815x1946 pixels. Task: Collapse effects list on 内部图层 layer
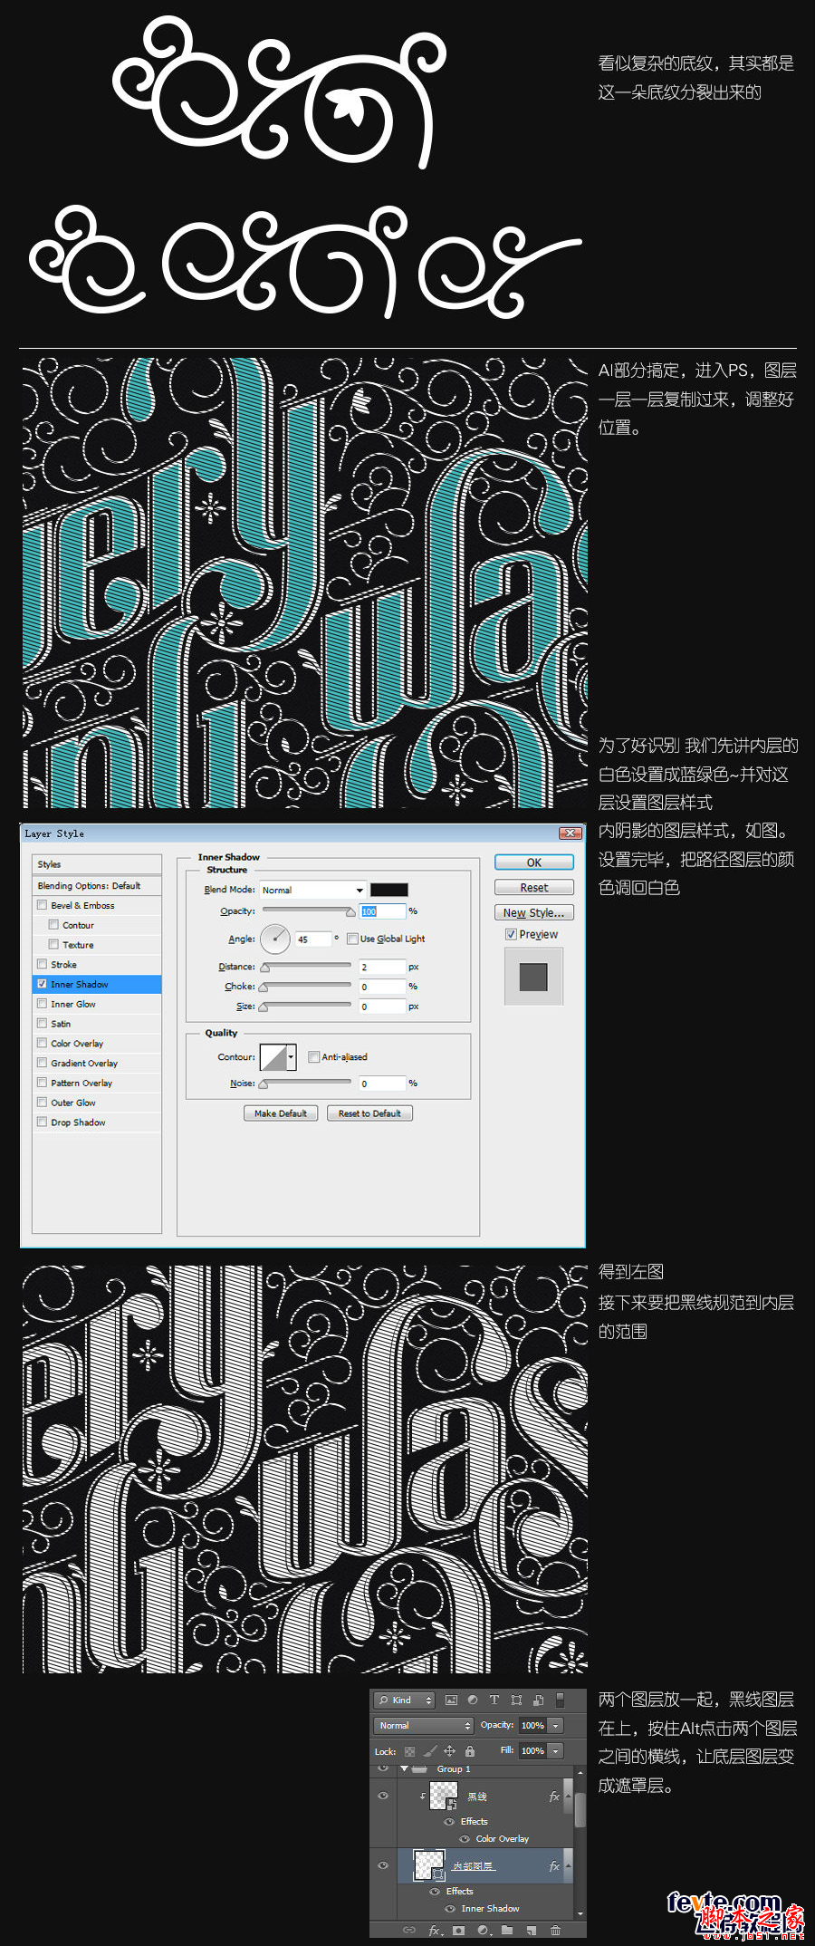tap(568, 1866)
